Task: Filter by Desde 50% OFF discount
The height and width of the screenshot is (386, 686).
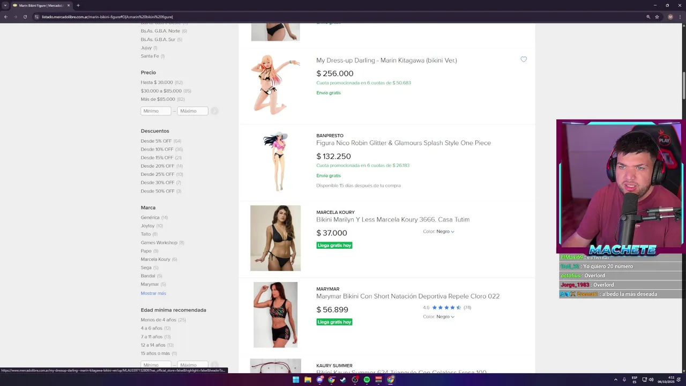Action: pyautogui.click(x=158, y=191)
